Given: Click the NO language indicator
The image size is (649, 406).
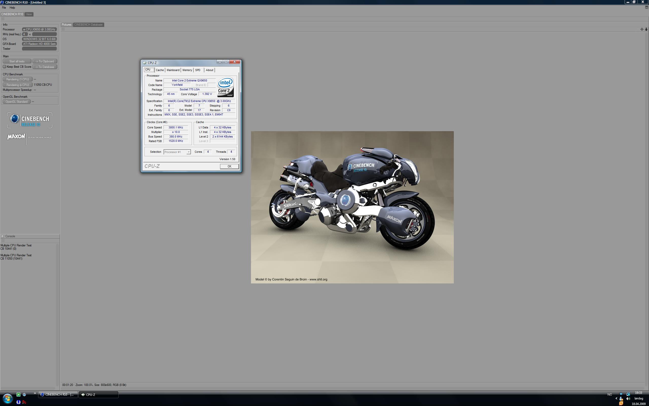Looking at the screenshot, I should point(609,394).
